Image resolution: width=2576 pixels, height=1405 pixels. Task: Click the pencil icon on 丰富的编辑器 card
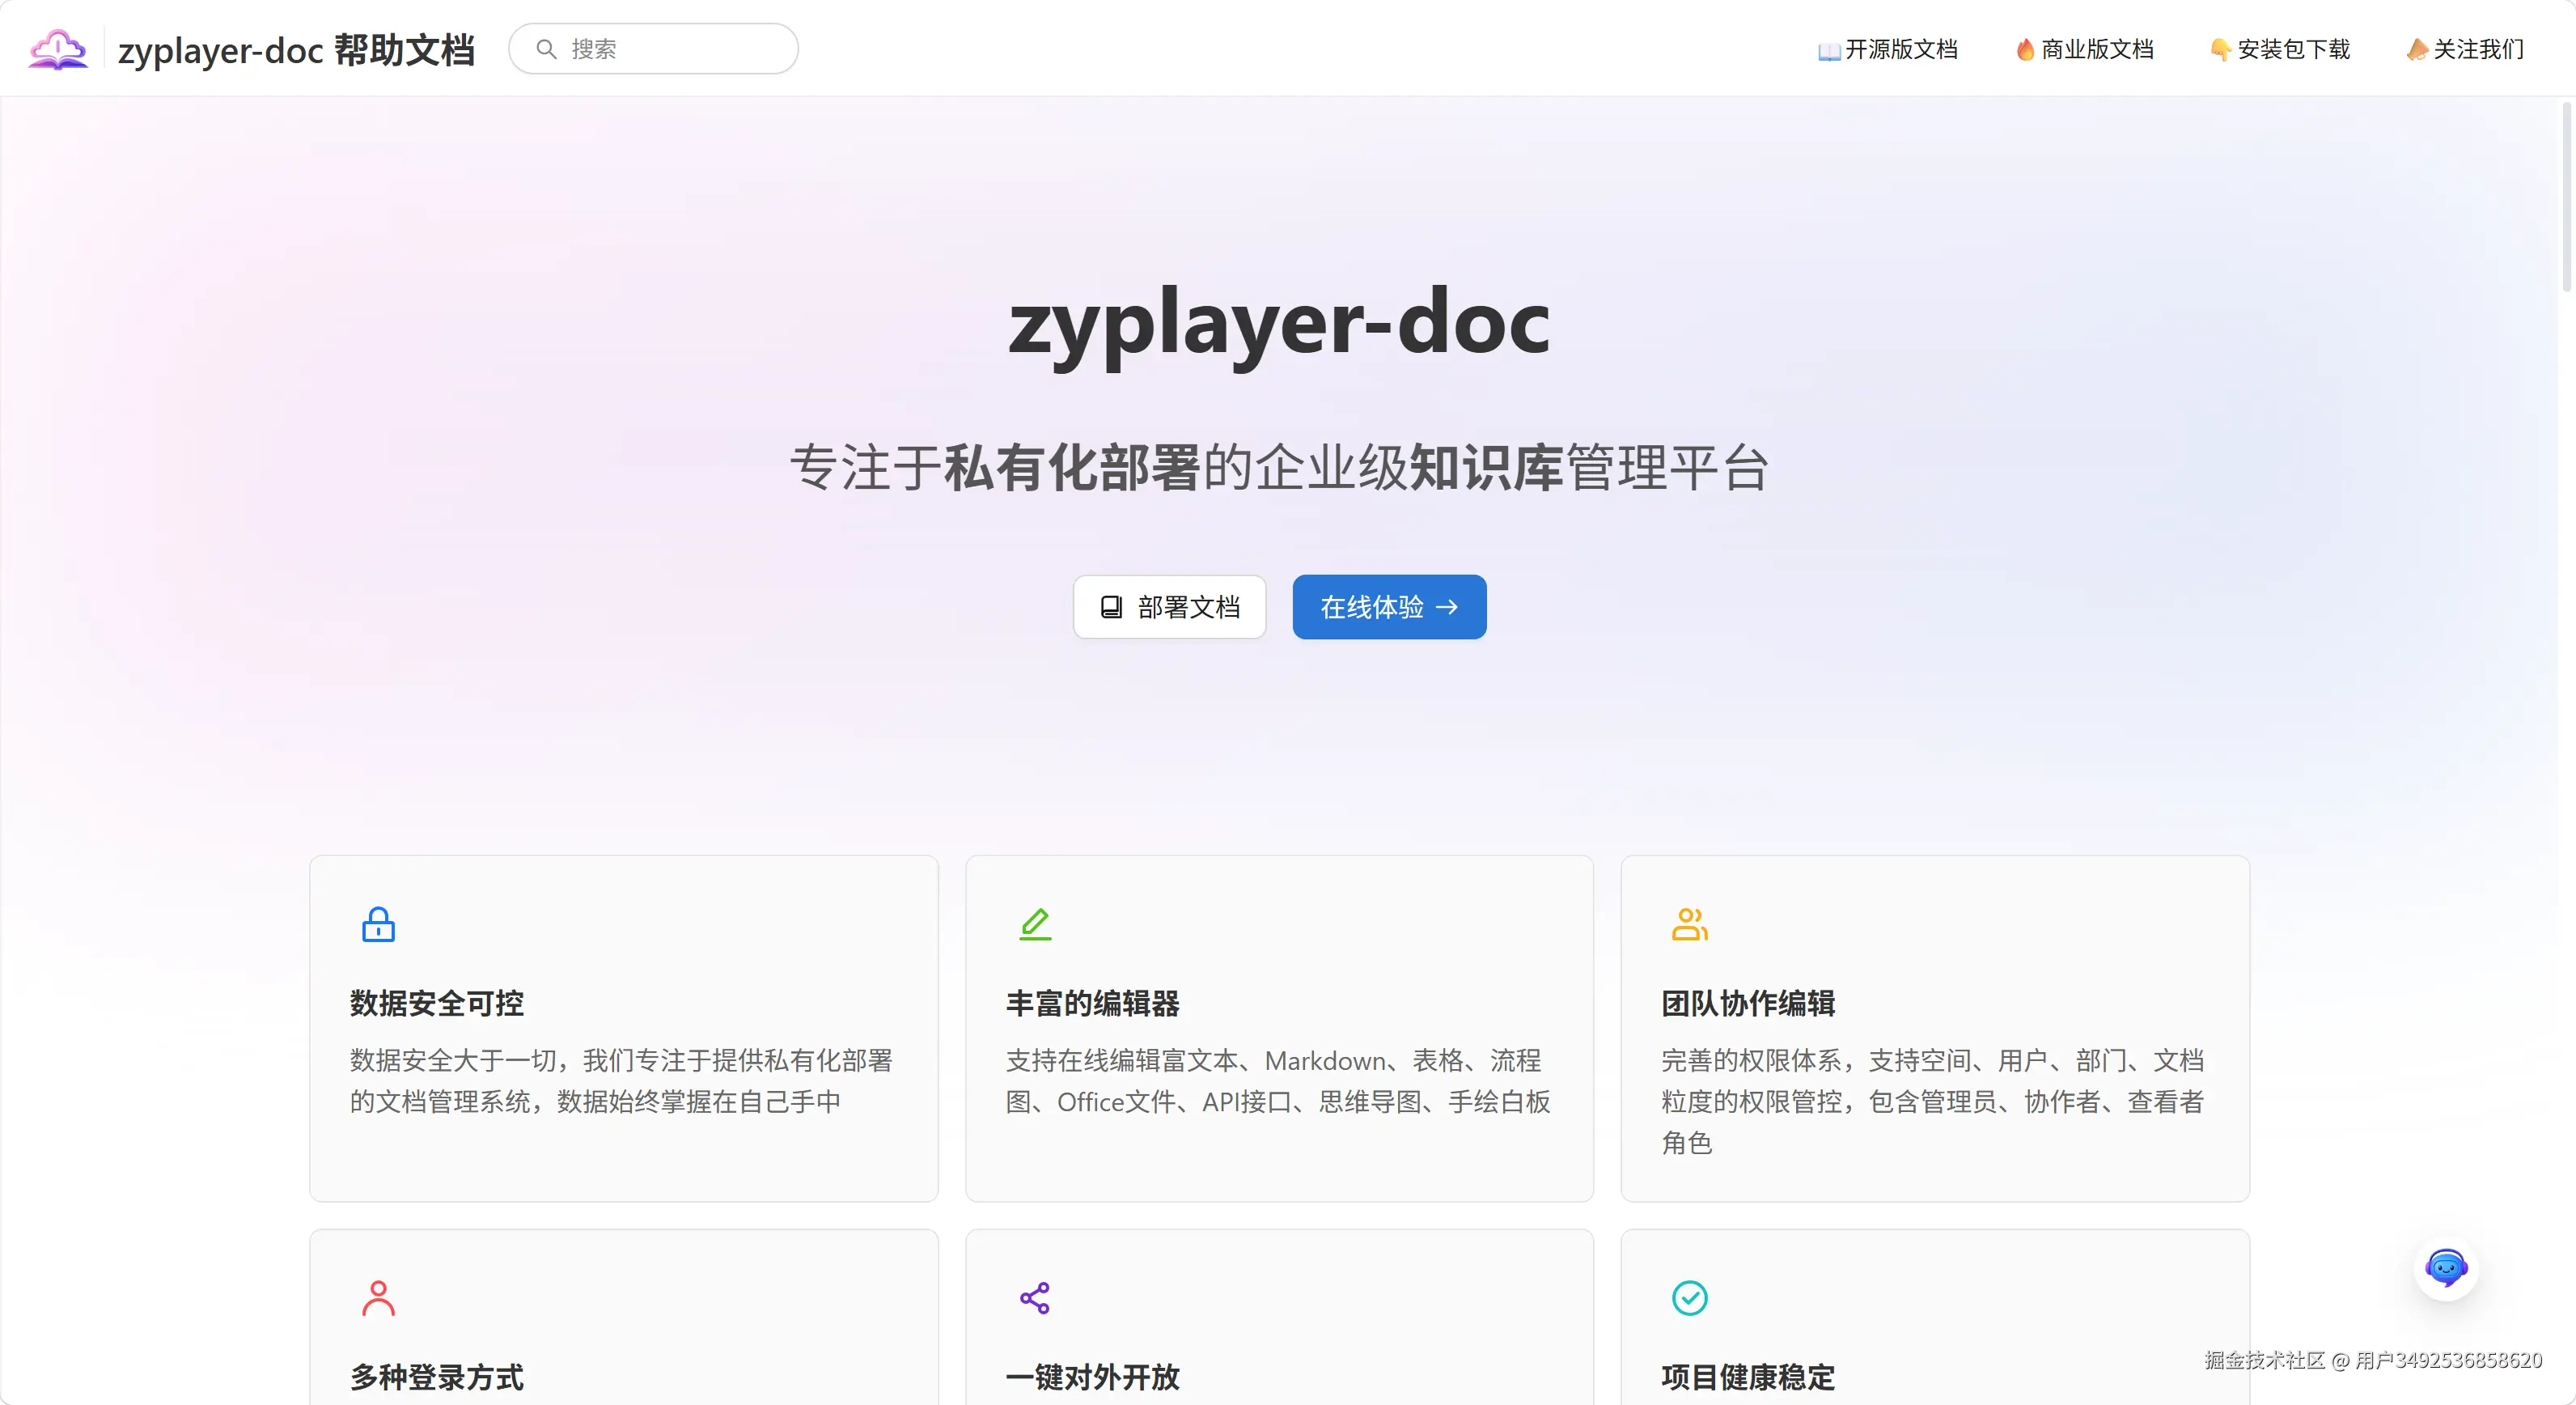tap(1035, 924)
